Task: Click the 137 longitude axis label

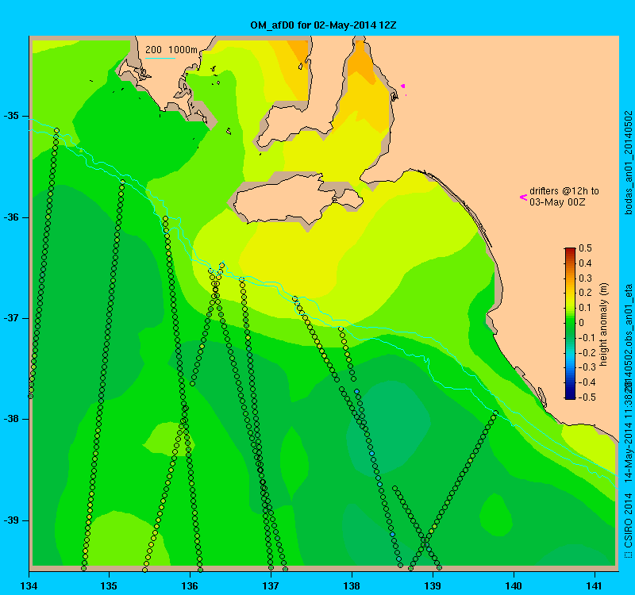Action: pos(271,585)
